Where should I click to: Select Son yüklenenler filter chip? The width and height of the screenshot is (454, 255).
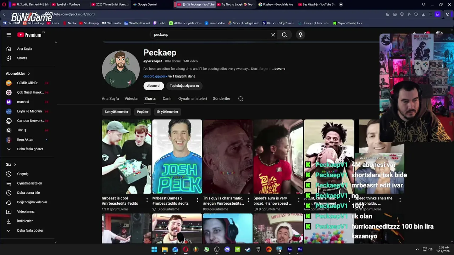point(116,112)
